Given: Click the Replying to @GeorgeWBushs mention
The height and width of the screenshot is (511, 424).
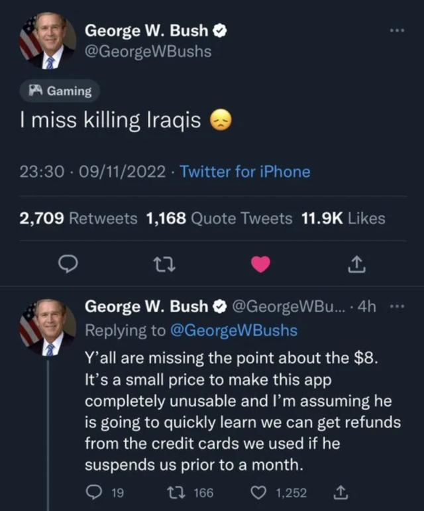Looking at the screenshot, I should 234,330.
